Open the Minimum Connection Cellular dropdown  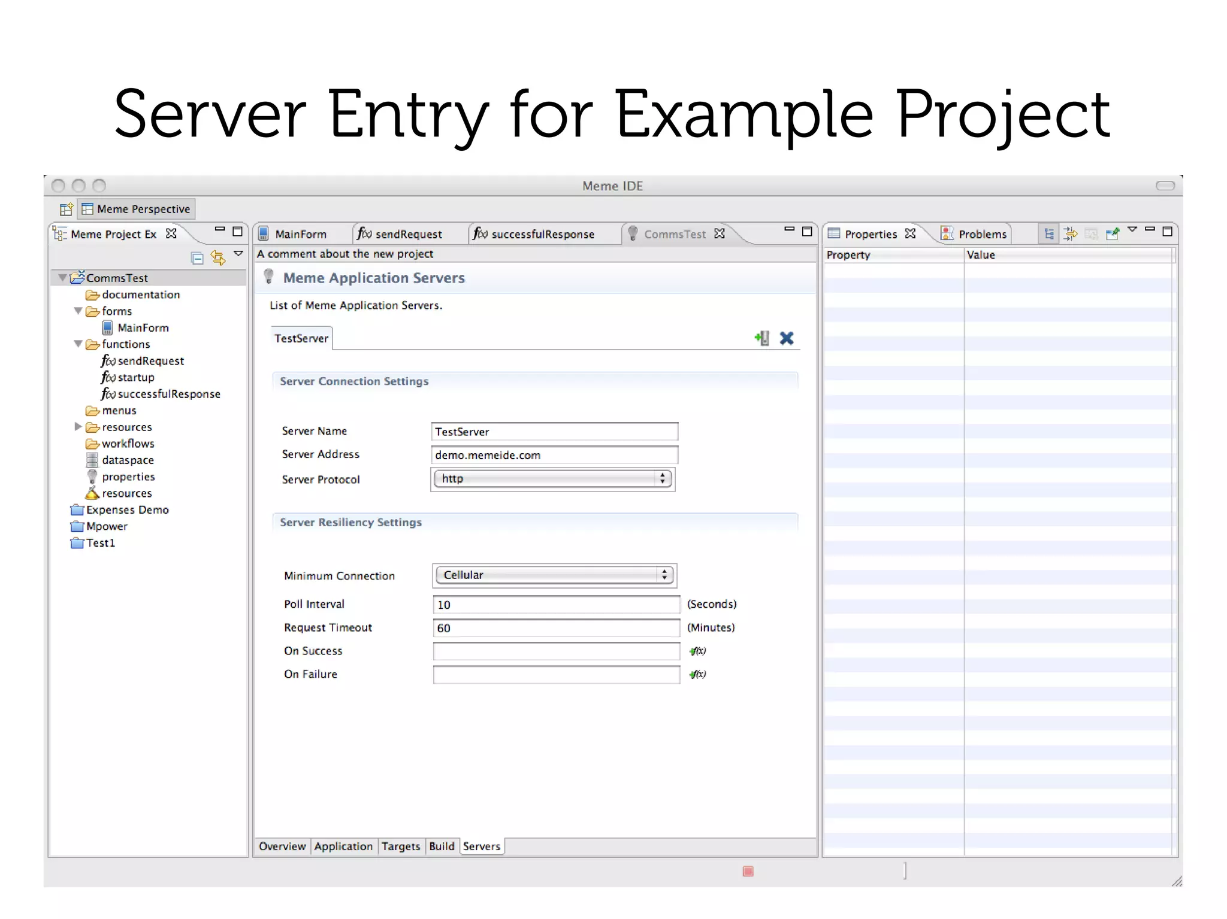click(554, 575)
